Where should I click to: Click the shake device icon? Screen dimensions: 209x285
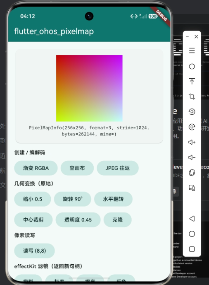(192, 172)
